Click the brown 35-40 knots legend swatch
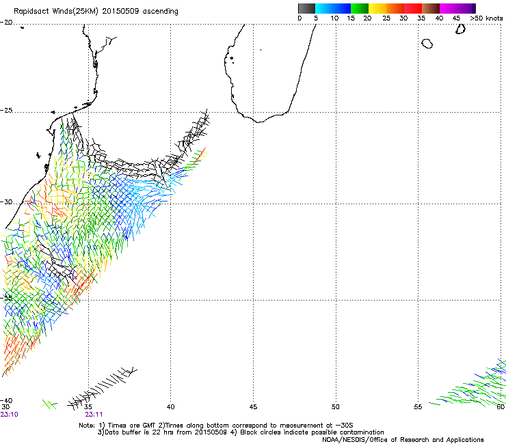506x444 pixels. click(431, 8)
